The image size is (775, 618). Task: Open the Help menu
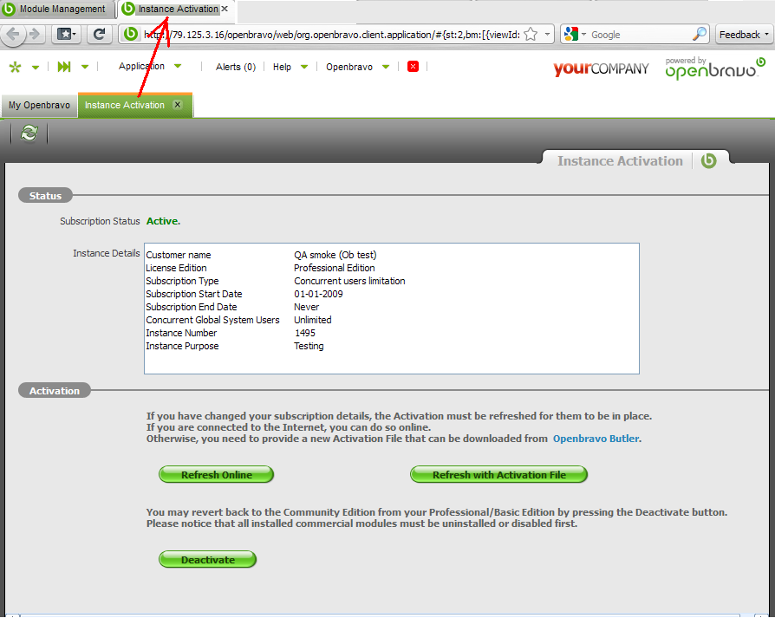(x=282, y=67)
